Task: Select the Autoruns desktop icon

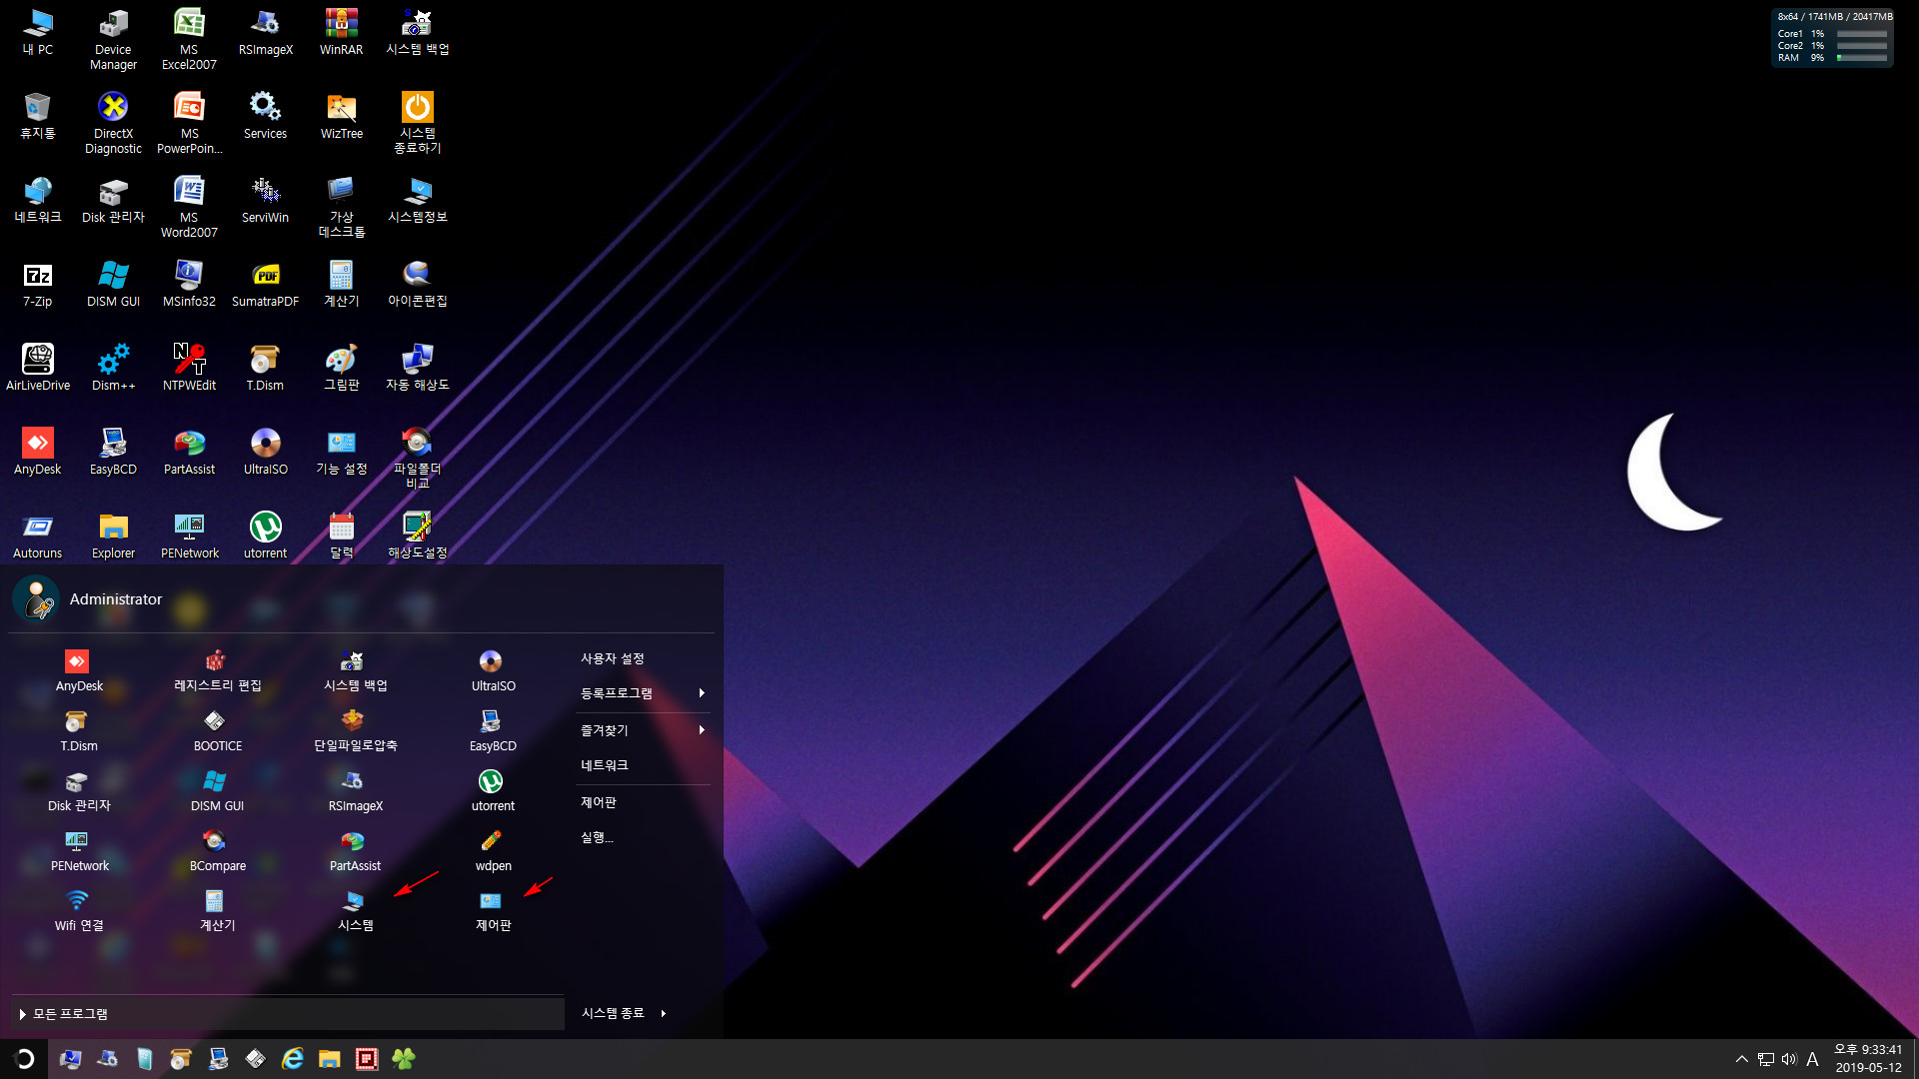Action: pos(38,536)
